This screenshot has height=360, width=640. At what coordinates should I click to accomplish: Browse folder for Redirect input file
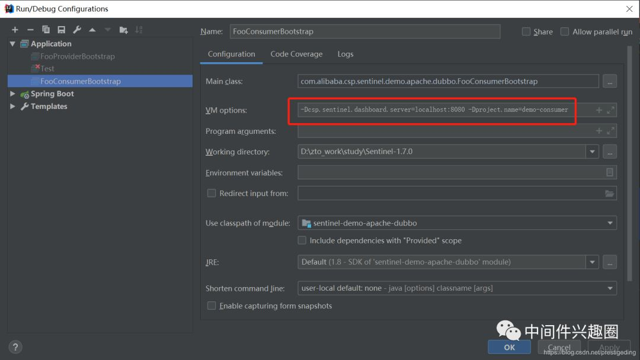tap(609, 194)
